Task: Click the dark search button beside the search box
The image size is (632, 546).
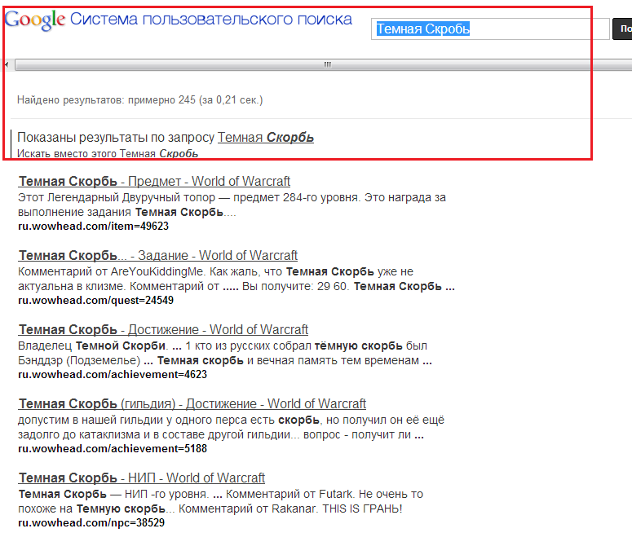Action: (622, 29)
